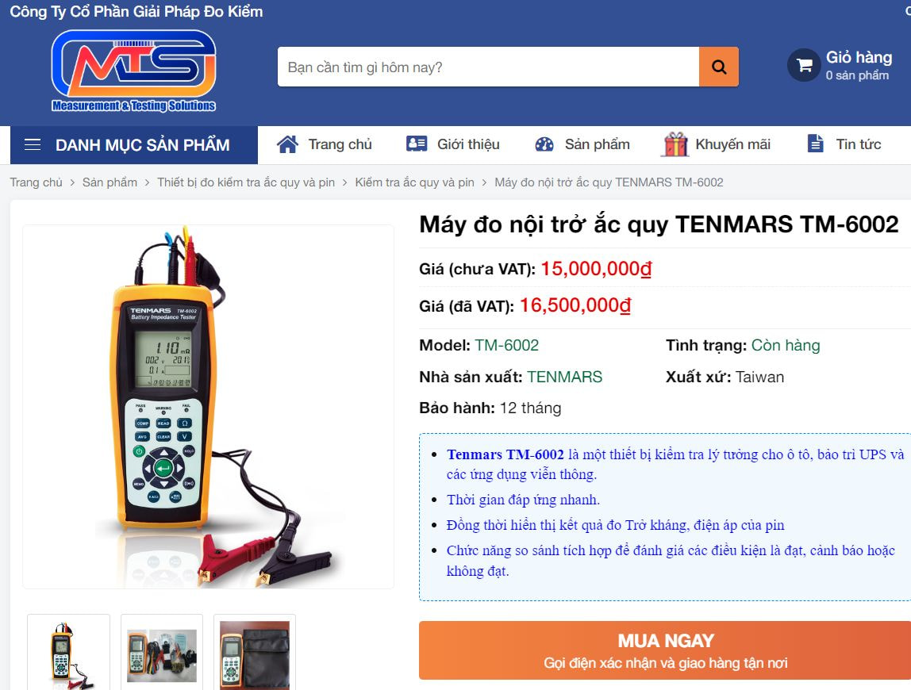This screenshot has height=690, width=911.
Task: Click the ID card icon for Giới thiệu
Action: pos(417,144)
